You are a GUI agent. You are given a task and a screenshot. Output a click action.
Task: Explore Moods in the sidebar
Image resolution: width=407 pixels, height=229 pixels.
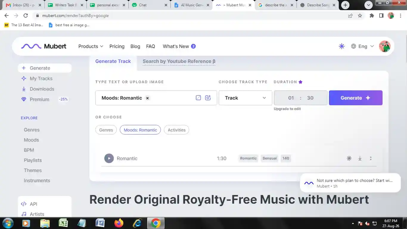point(31,140)
